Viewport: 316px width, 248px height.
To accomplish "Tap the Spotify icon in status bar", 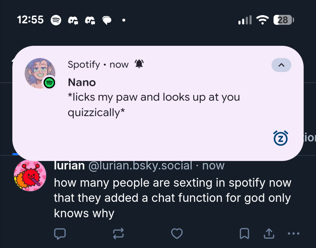I will coord(56,20).
